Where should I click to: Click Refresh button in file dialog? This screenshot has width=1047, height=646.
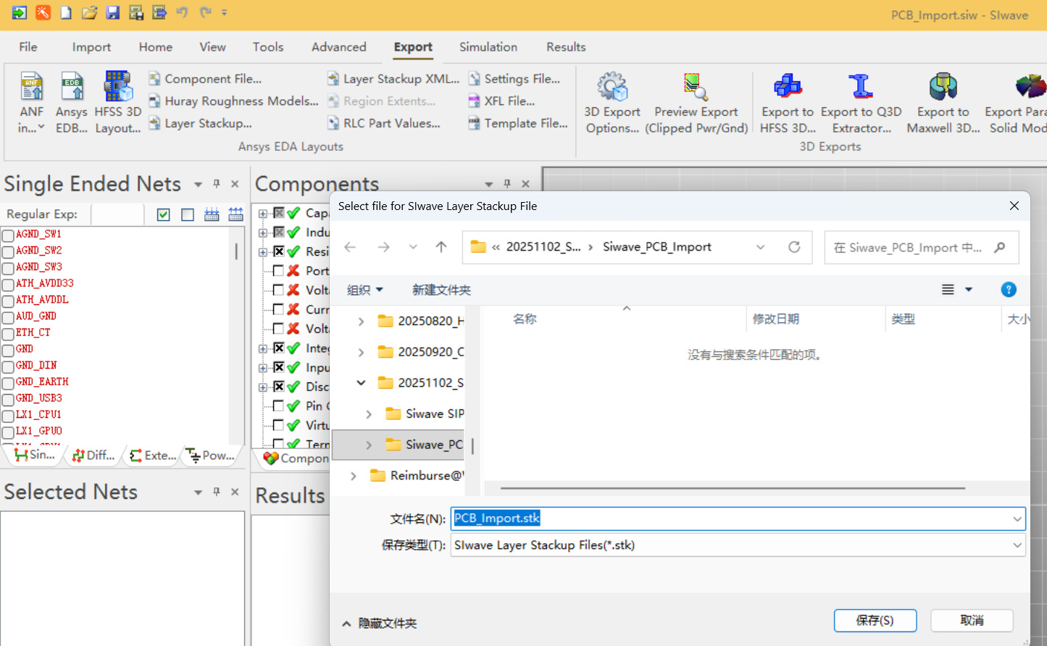point(794,247)
